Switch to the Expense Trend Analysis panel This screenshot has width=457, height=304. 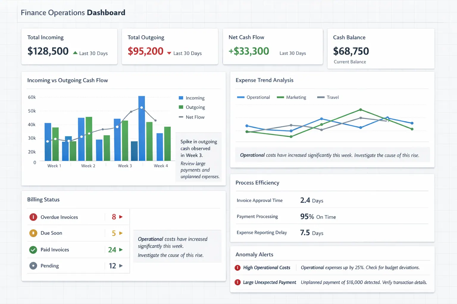pos(264,80)
